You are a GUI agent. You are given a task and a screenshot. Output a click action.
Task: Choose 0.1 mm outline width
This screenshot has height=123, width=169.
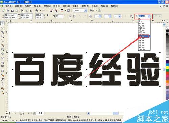[144, 23]
